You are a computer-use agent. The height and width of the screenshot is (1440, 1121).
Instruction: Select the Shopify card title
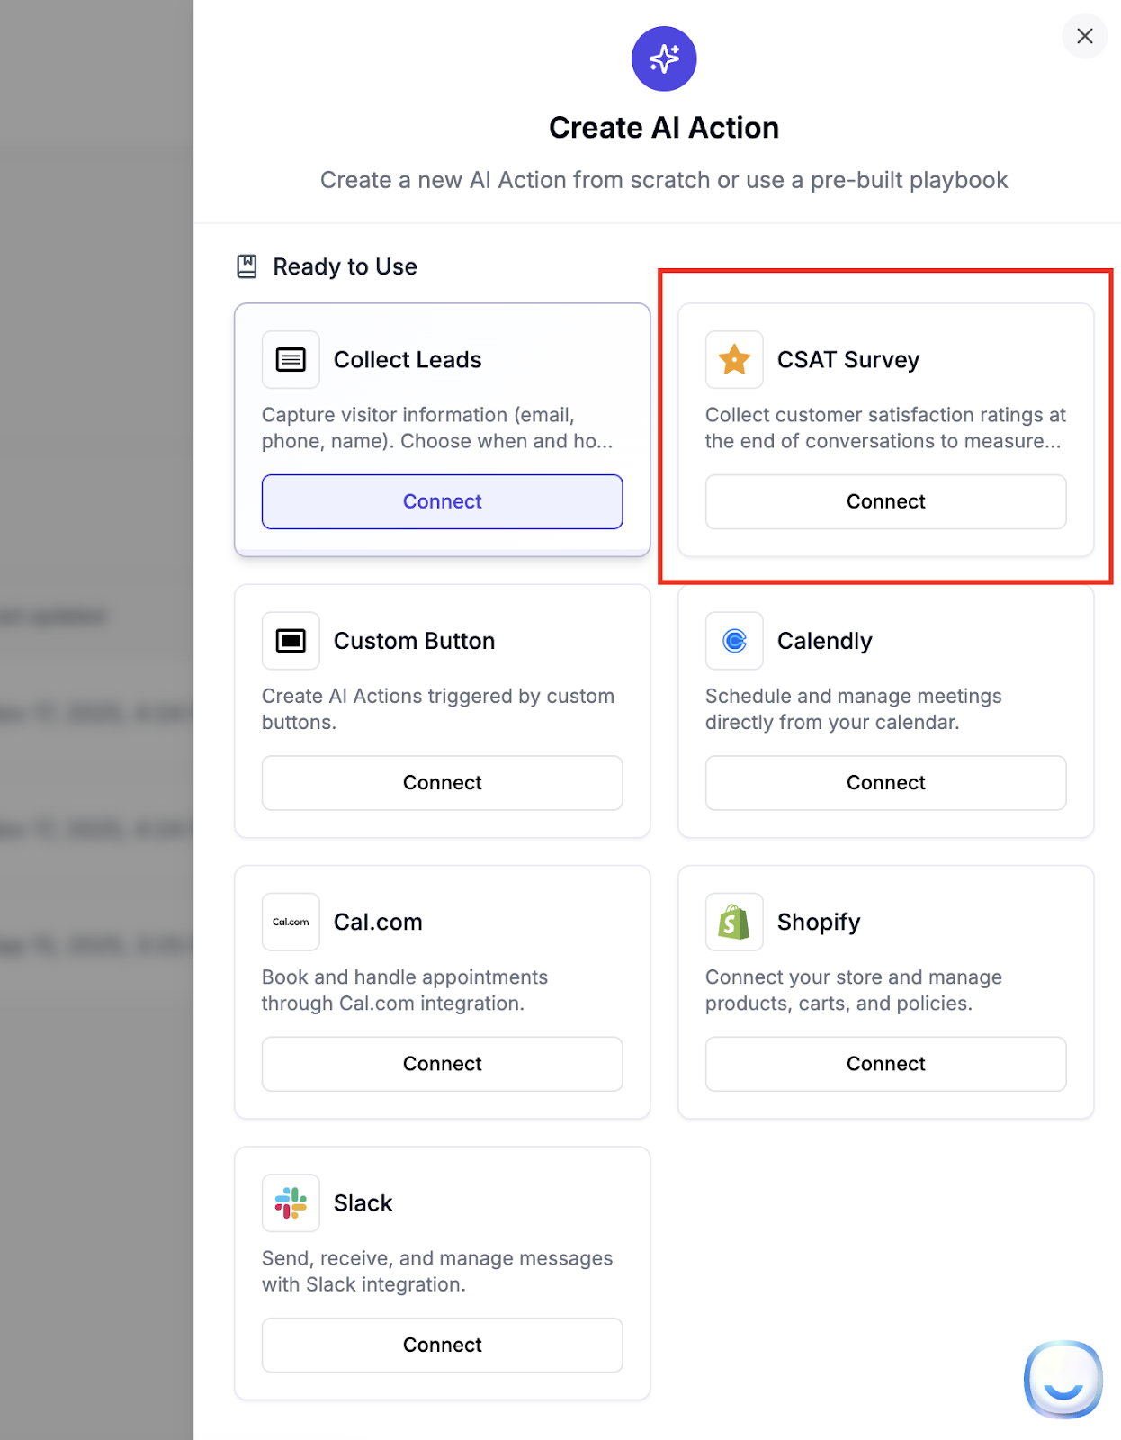tap(819, 922)
